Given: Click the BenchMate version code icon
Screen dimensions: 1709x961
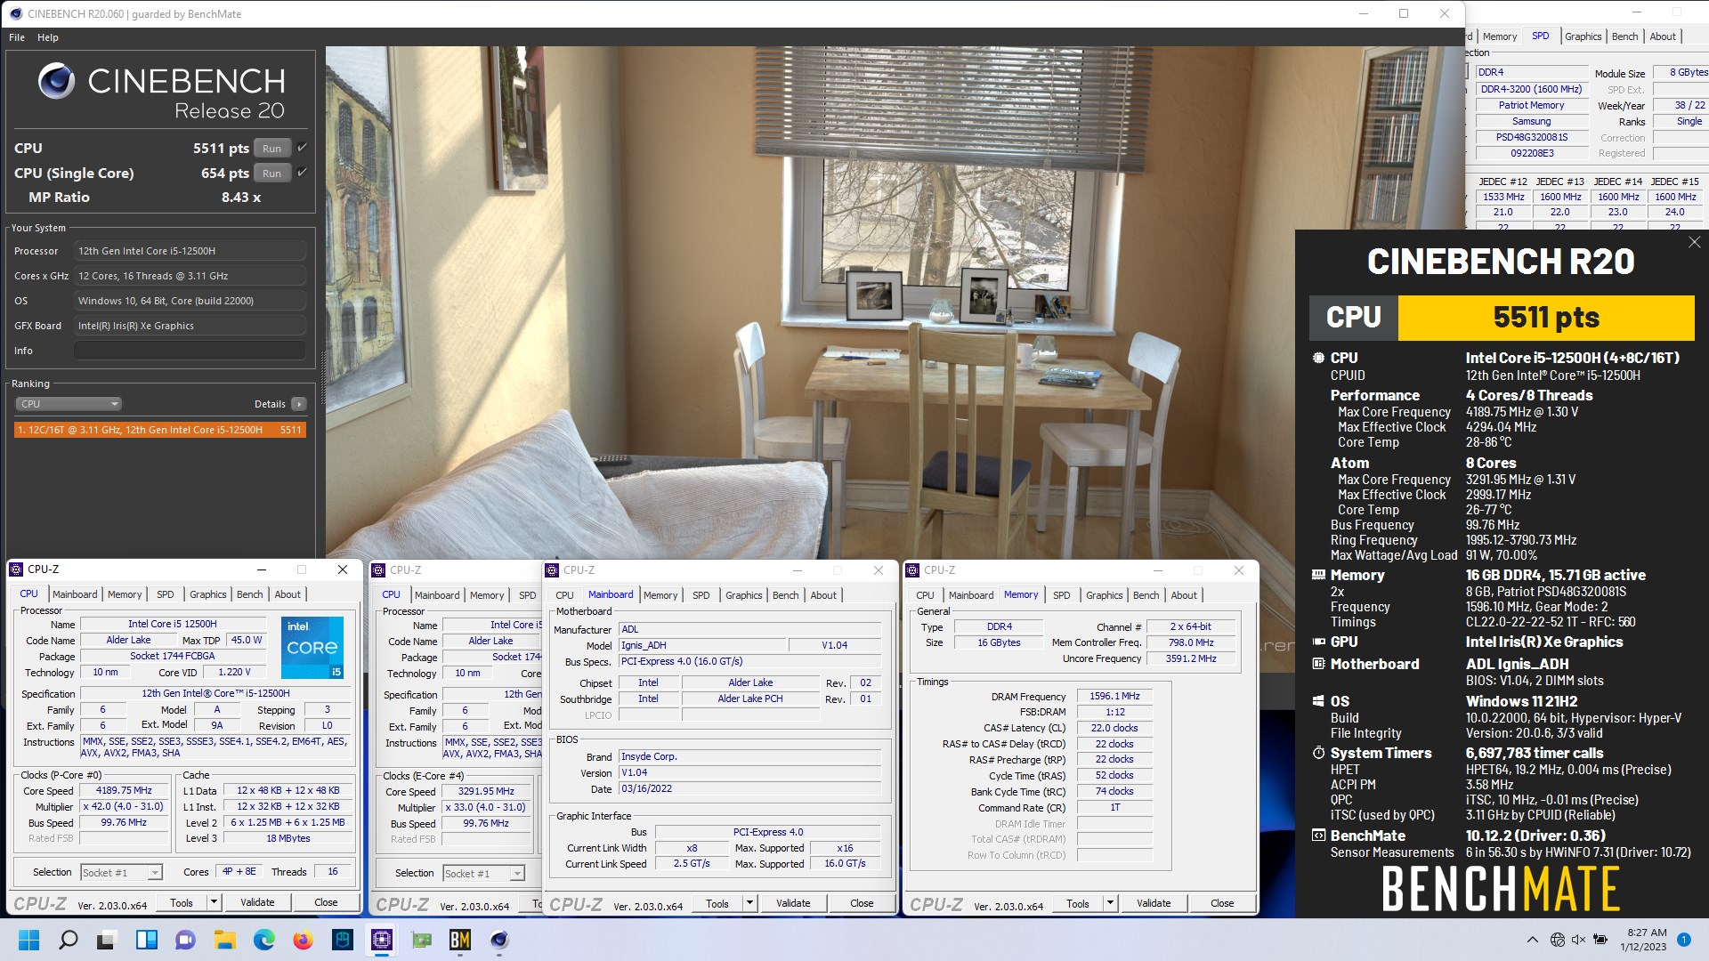Looking at the screenshot, I should (x=1318, y=836).
